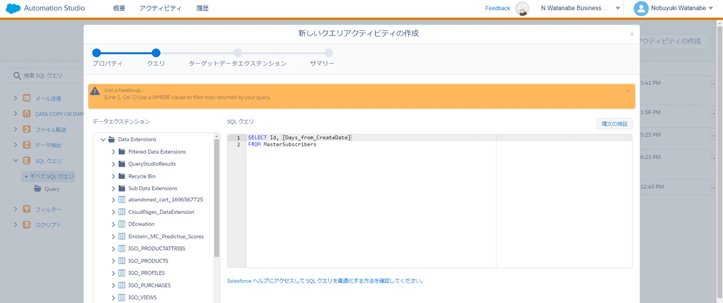Click the Filtered Data Extensions folder icon
The height and width of the screenshot is (303, 723).
point(122,152)
